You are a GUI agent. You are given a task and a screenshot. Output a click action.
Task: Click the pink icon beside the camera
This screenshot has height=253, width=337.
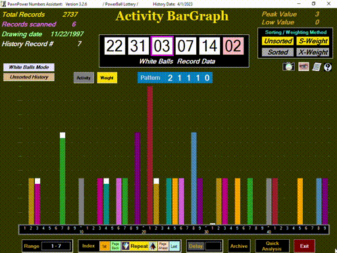[x=303, y=67]
